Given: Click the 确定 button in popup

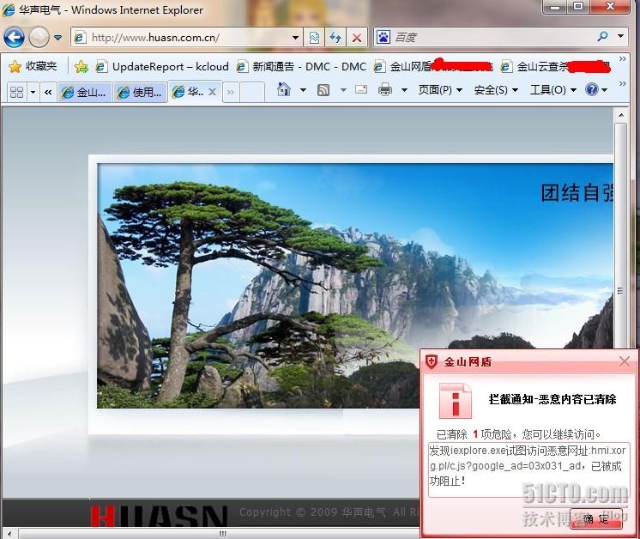Looking at the screenshot, I should point(596,518).
